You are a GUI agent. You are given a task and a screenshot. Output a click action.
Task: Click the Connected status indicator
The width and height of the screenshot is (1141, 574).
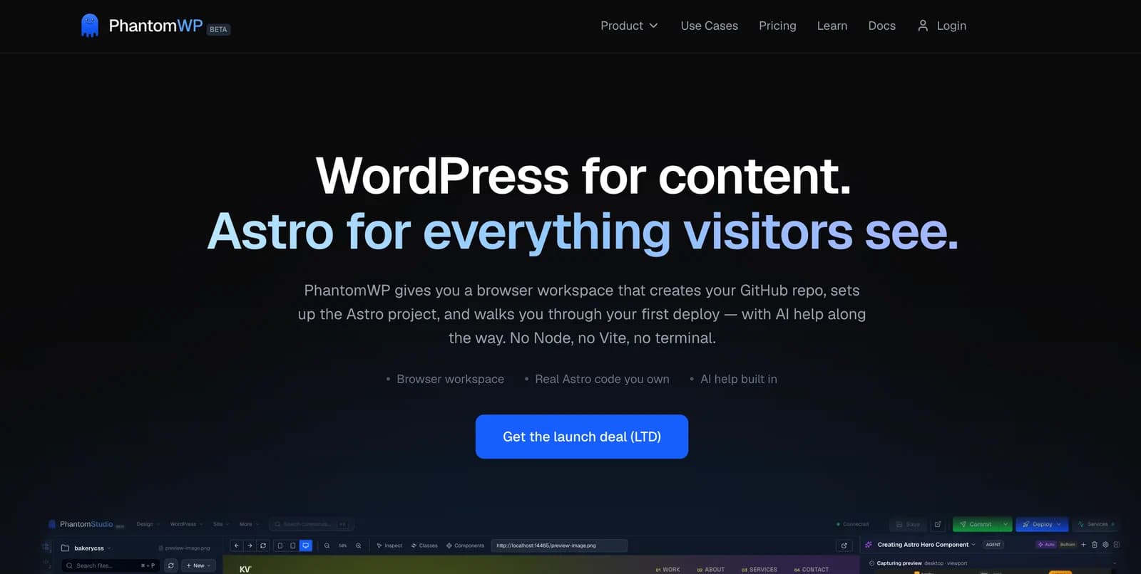click(852, 524)
